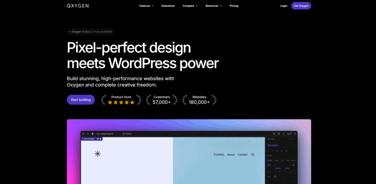This screenshot has width=376, height=184.
Task: Click the grid settings gear icon
Action: (293, 165)
